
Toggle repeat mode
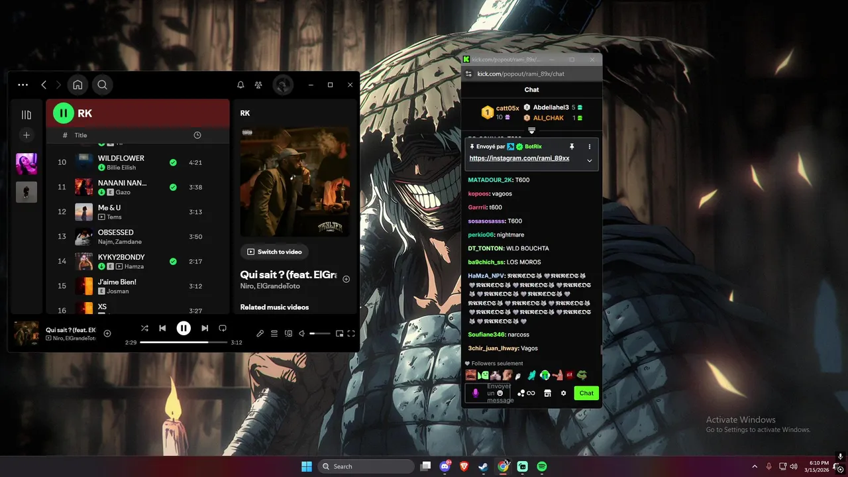(x=223, y=328)
